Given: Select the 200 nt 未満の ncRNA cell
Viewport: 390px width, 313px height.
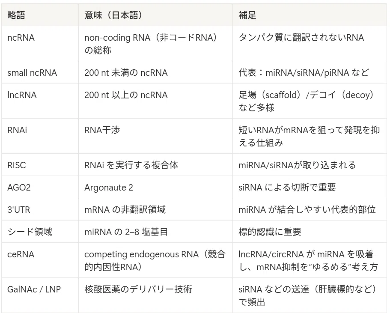Looking at the screenshot, I should pos(155,72).
